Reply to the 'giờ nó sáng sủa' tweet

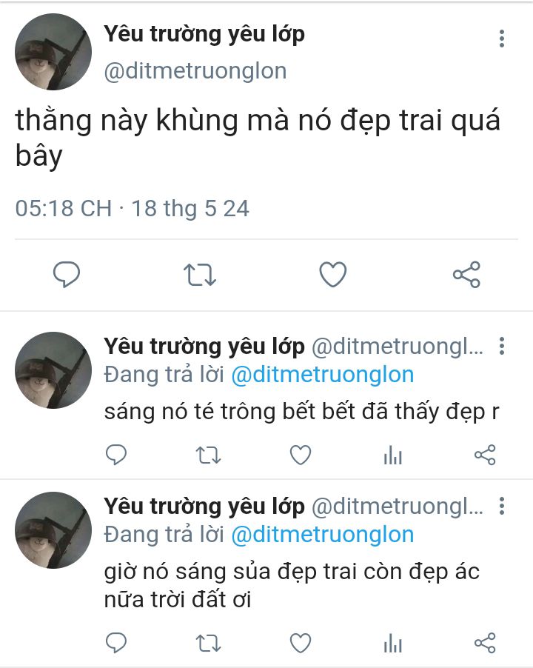coord(116,643)
